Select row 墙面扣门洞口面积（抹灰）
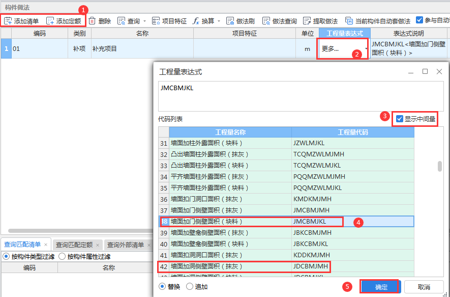 click(x=286, y=199)
